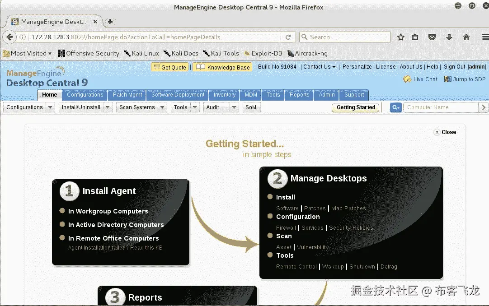Switch to the Tools tab

pyautogui.click(x=273, y=95)
